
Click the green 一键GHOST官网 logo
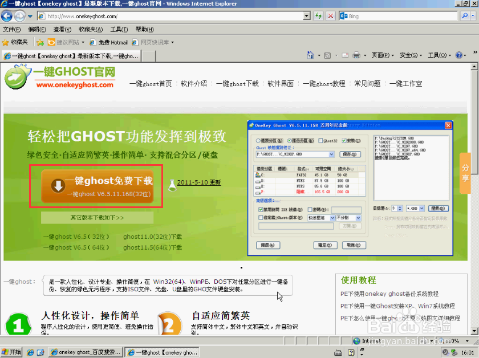60,77
